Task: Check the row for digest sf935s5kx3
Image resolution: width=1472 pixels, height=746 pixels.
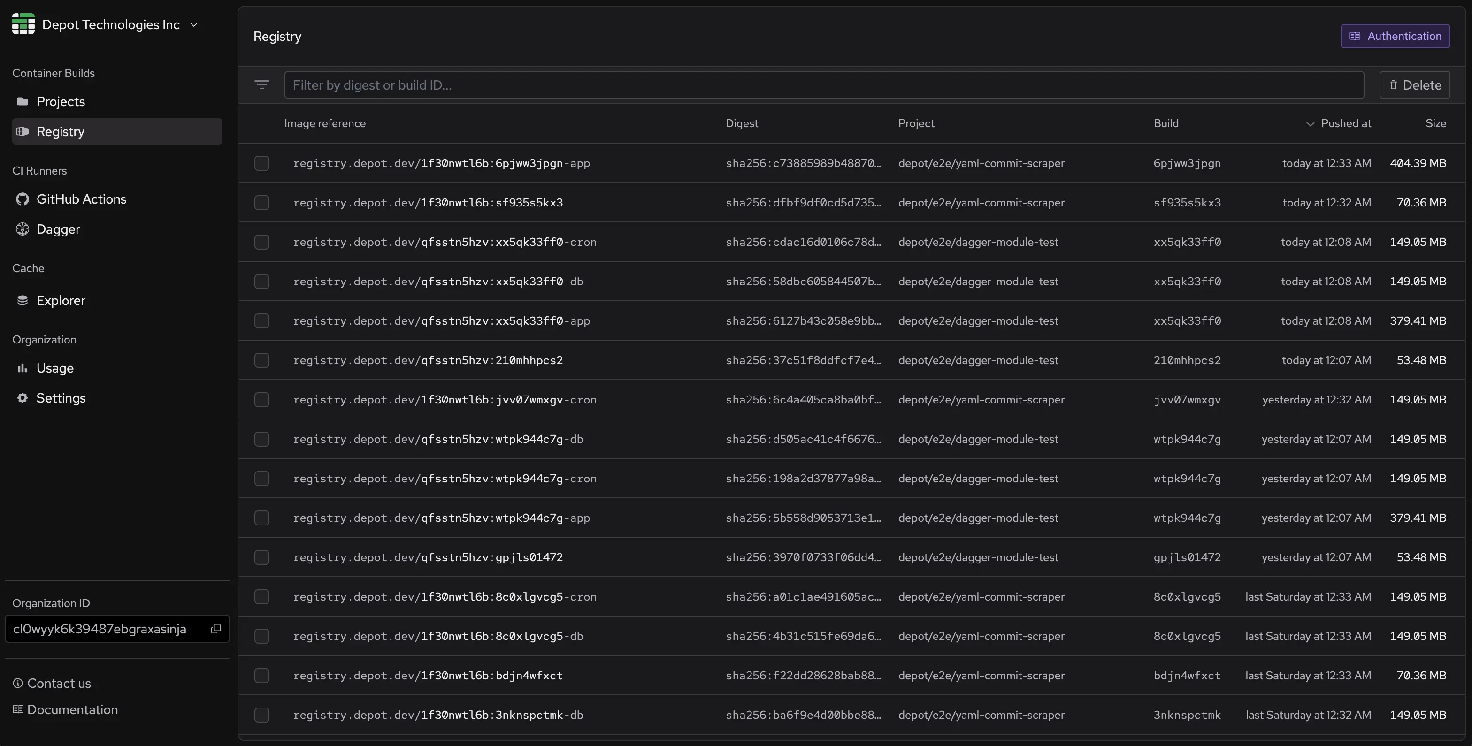Action: [262, 202]
